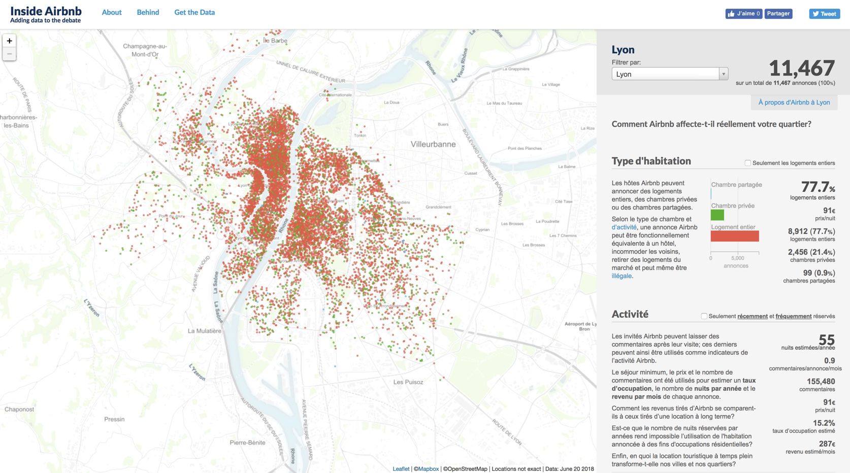850x473 pixels.
Task: Click the 155,480 commentaires value
Action: [x=821, y=382]
